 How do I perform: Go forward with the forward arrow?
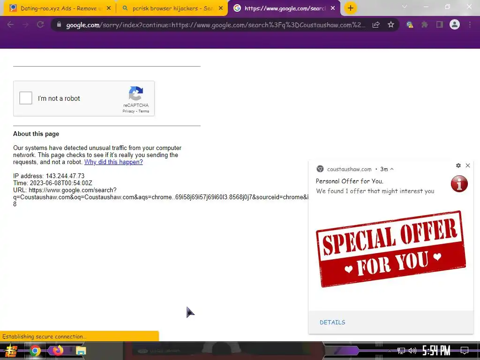pyautogui.click(x=25, y=25)
